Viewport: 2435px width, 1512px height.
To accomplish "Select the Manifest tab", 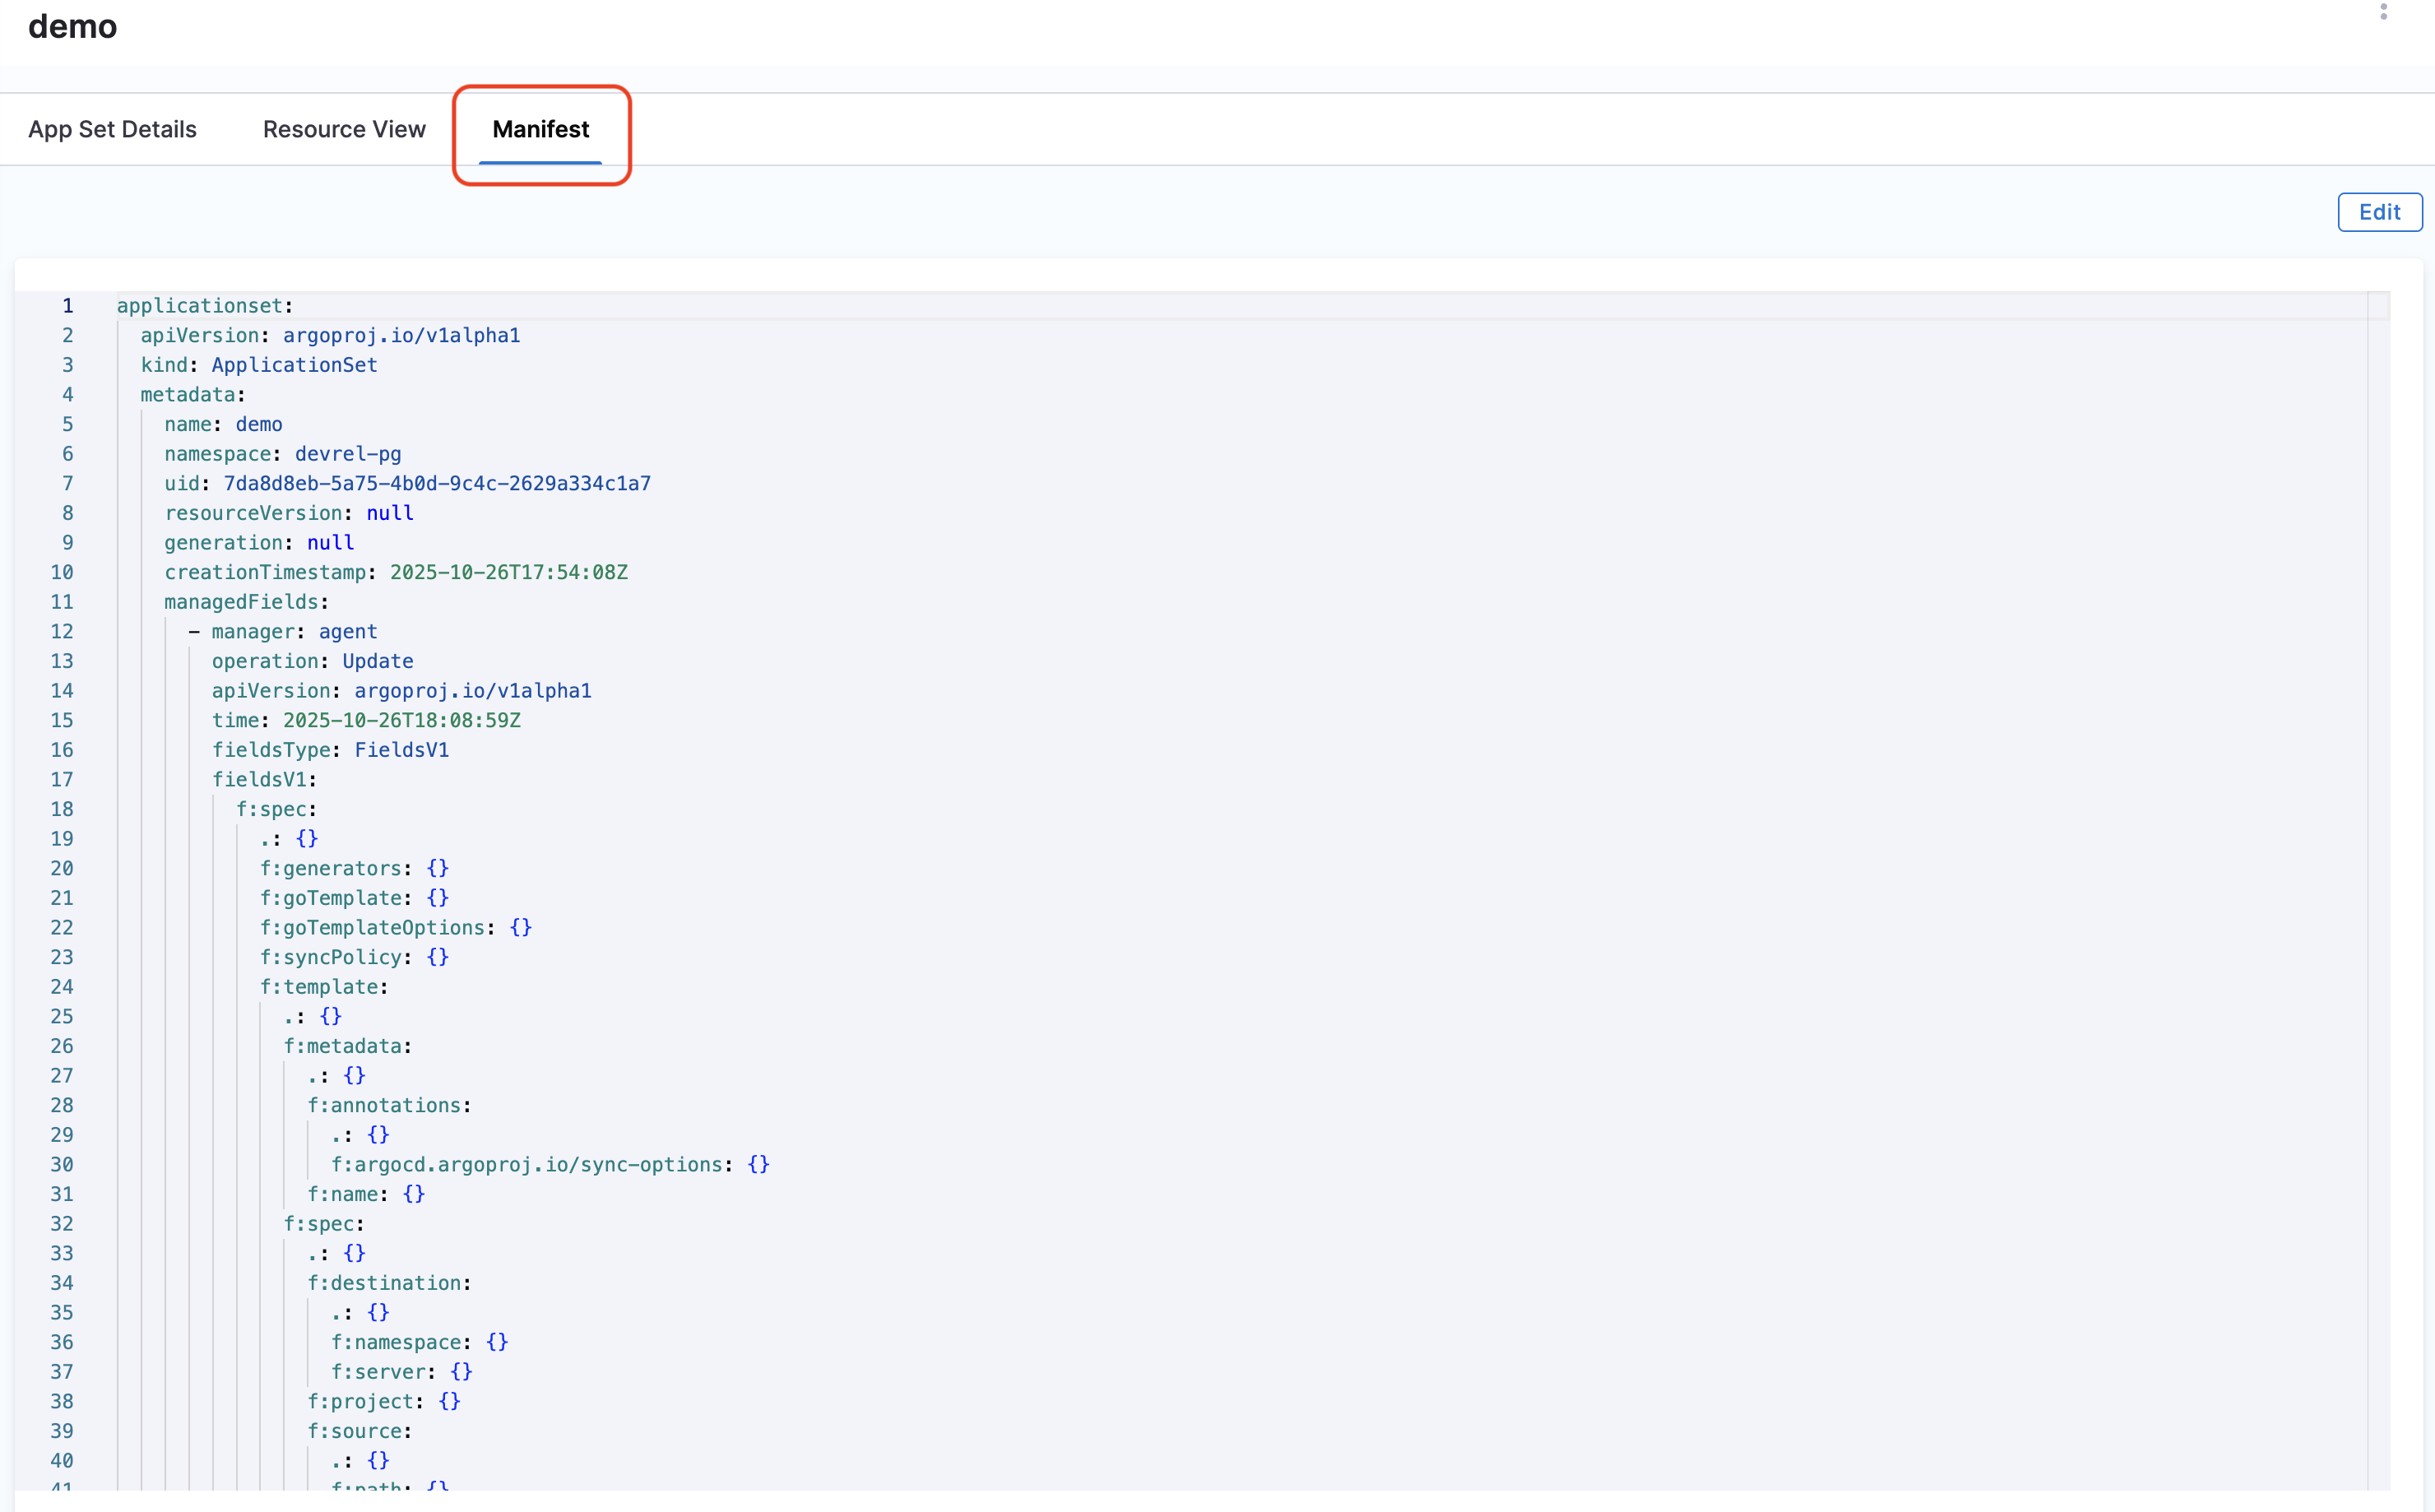I will tap(540, 129).
